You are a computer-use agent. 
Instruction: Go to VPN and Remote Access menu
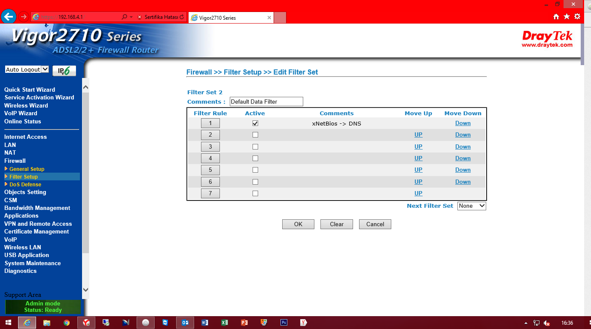pos(38,224)
